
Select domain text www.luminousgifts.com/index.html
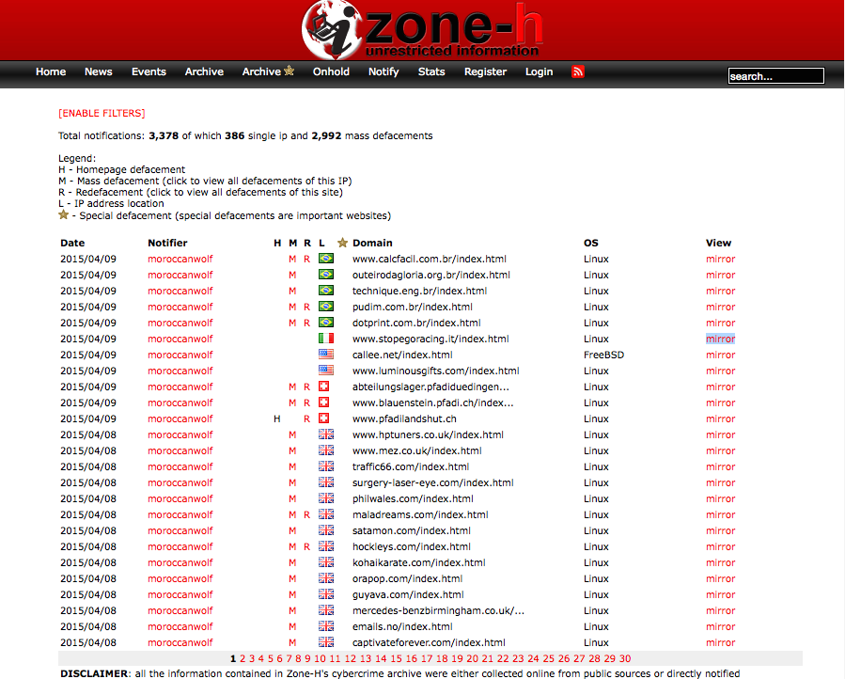tap(435, 371)
